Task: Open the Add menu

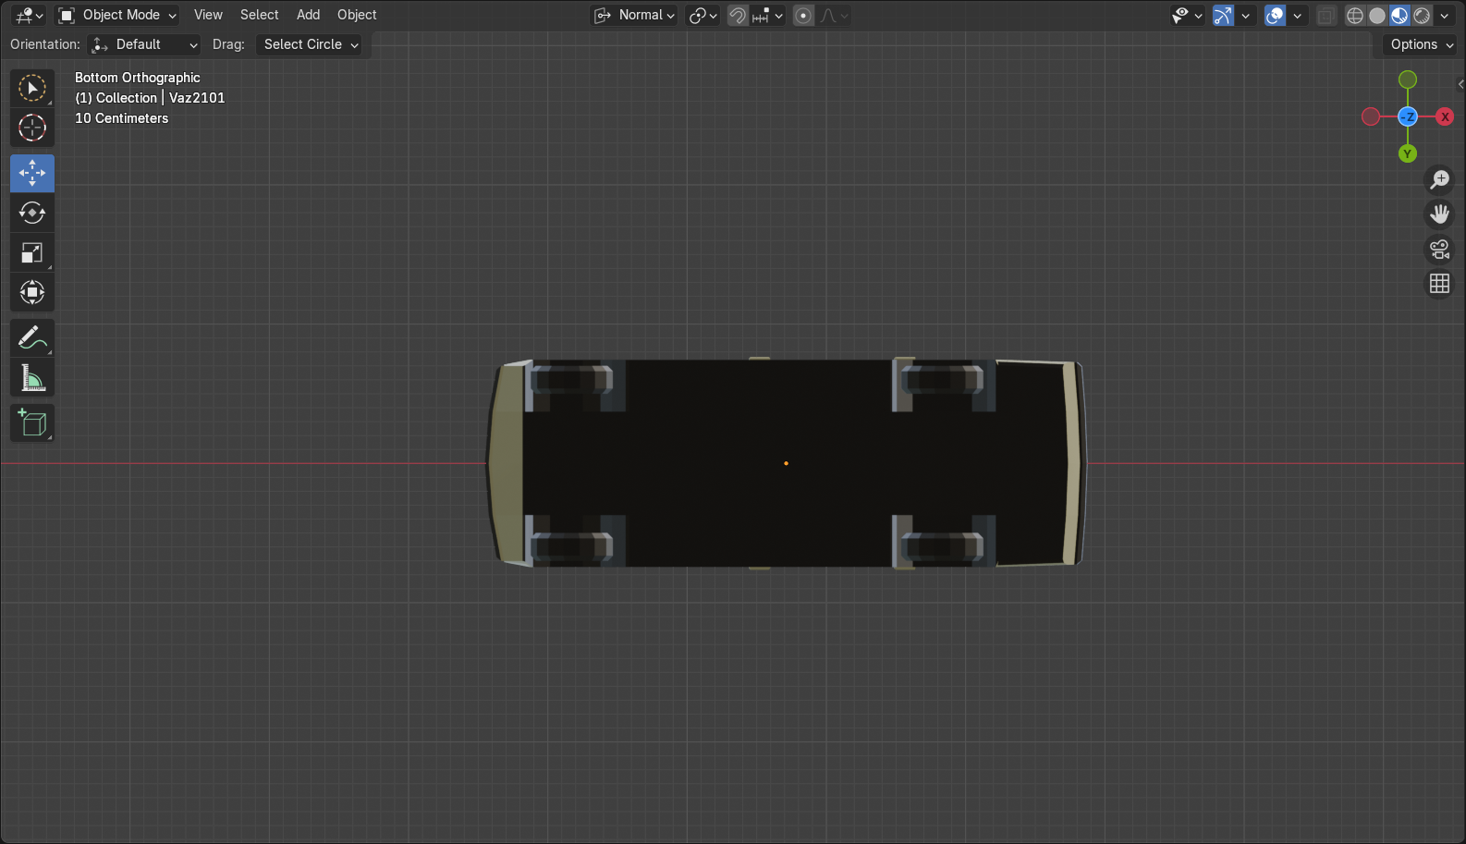Action: [308, 15]
